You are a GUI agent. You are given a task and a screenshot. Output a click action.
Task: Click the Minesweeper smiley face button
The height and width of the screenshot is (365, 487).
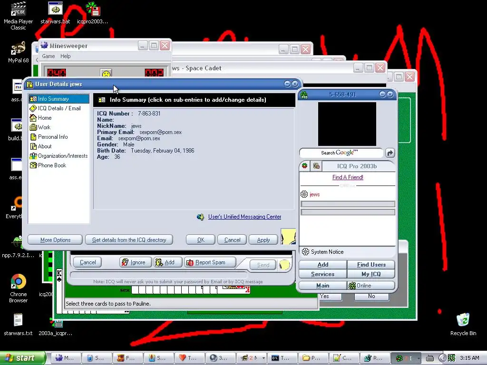tap(106, 74)
